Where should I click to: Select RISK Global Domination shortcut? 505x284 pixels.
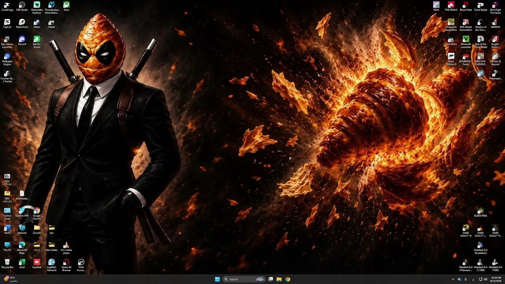click(x=466, y=25)
